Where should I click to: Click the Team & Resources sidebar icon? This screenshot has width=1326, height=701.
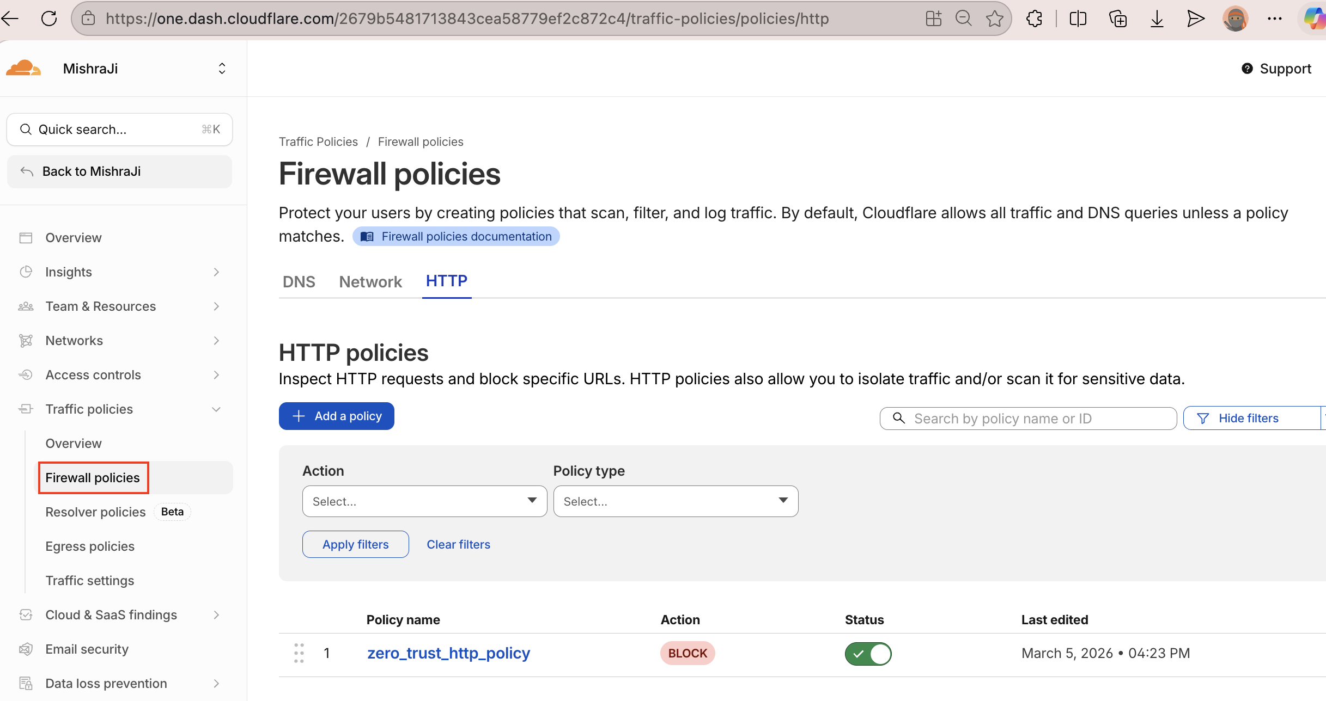click(26, 306)
